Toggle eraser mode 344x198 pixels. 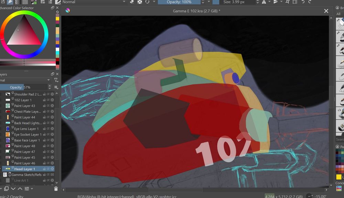point(132,2)
